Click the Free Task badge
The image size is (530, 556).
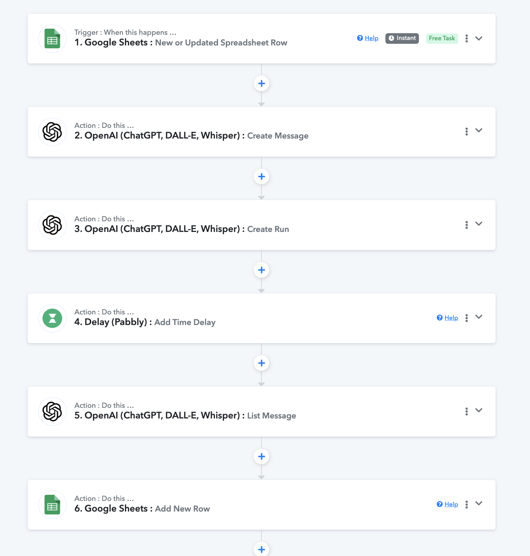coord(442,38)
